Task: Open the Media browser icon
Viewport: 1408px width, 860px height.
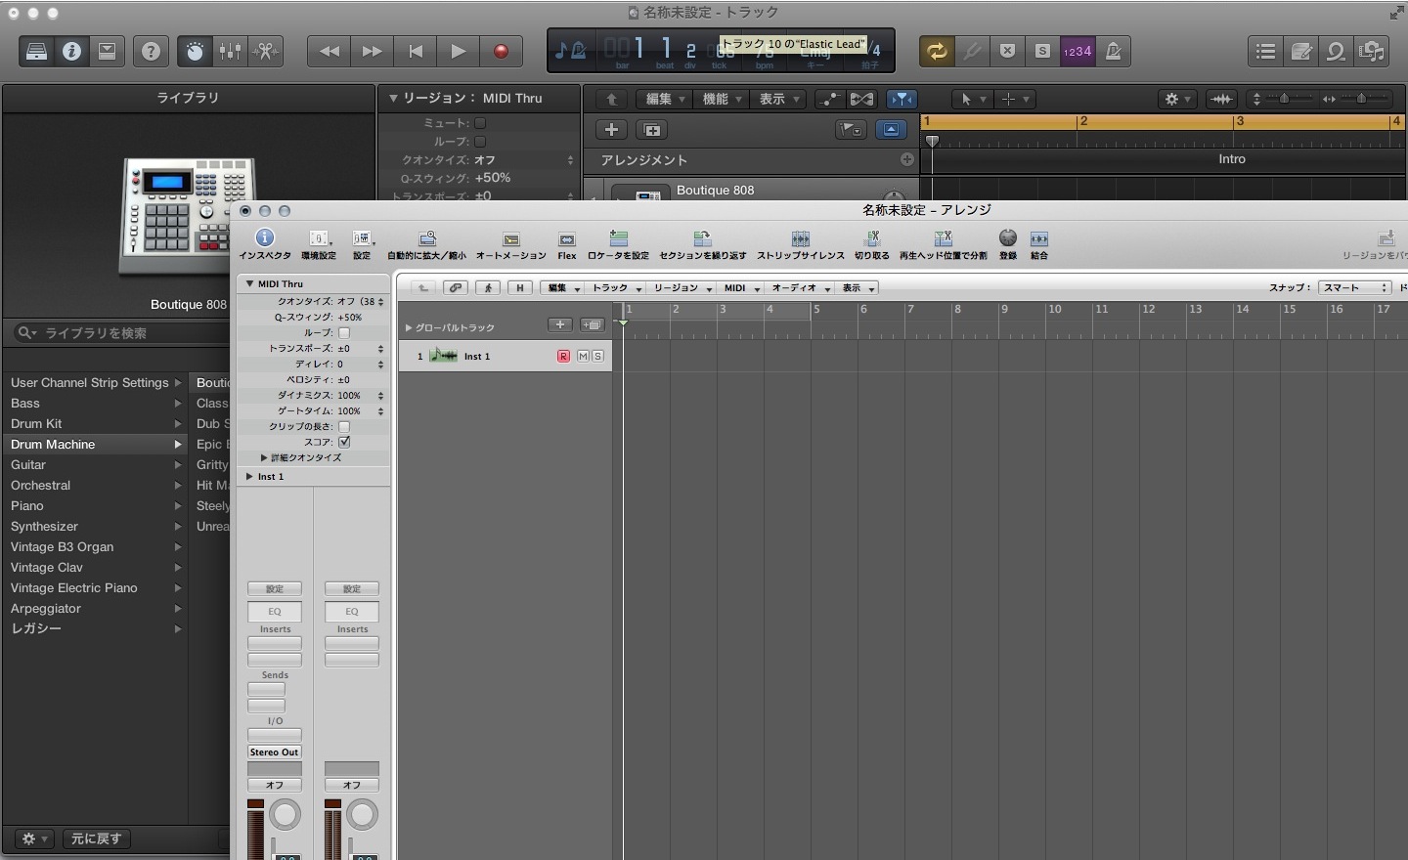Action: click(1372, 52)
